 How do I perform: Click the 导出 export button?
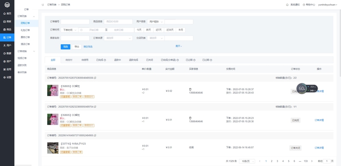coord(77,47)
